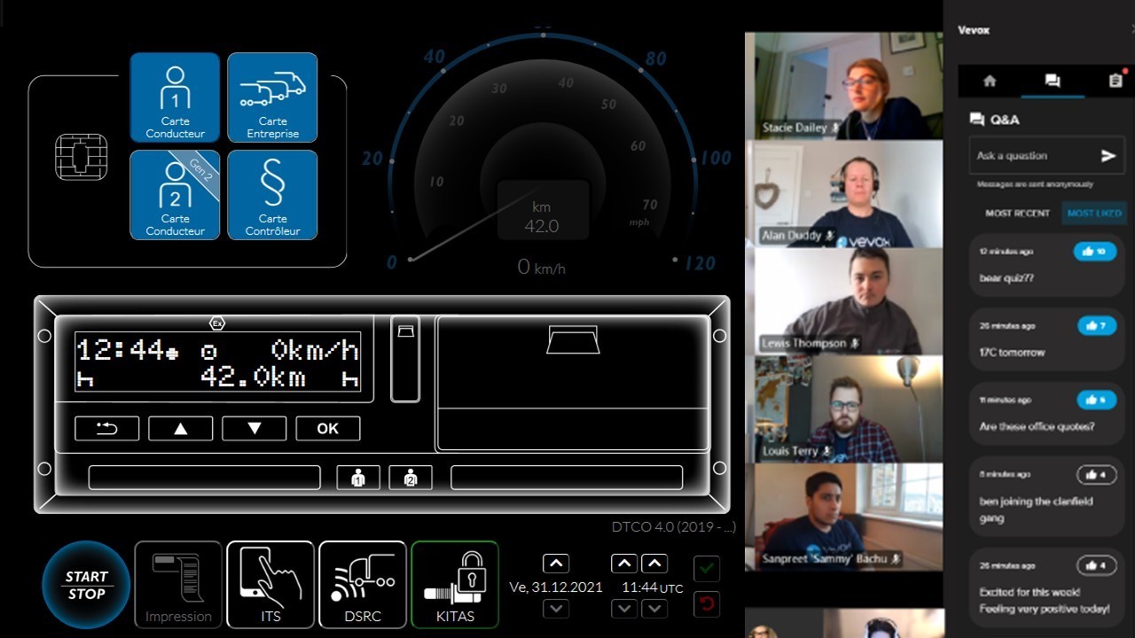
Task: Select the Carte Conducteur 1 card
Action: click(x=175, y=97)
